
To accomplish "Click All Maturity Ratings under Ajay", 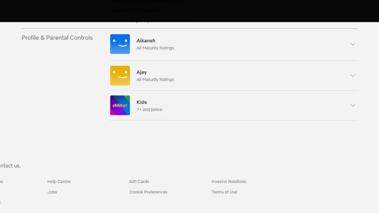I will tap(155, 80).
